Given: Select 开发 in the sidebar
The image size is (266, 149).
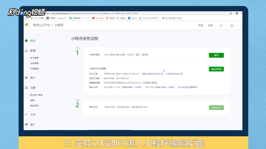Looking at the screenshot, I should click(33, 115).
